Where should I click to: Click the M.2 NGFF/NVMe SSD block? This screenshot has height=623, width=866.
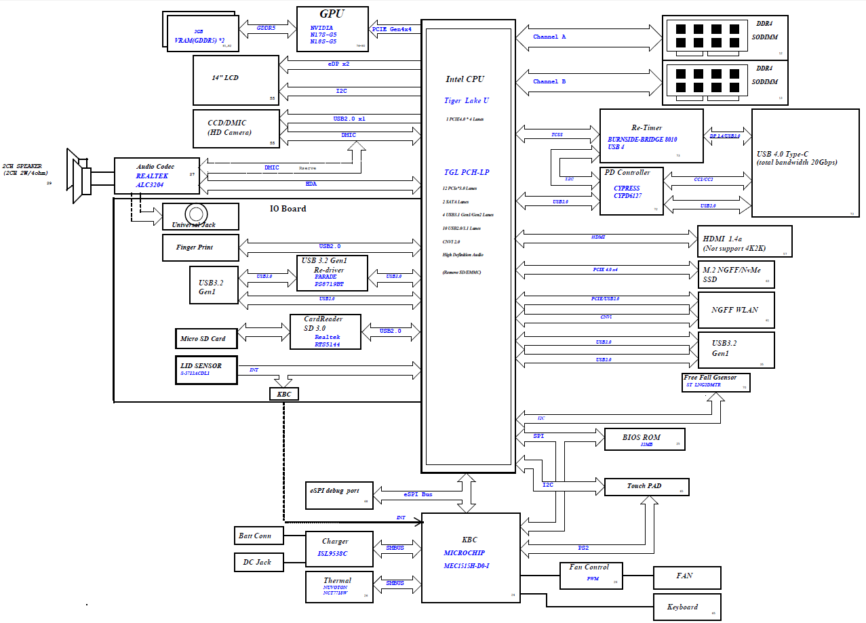[x=736, y=275]
